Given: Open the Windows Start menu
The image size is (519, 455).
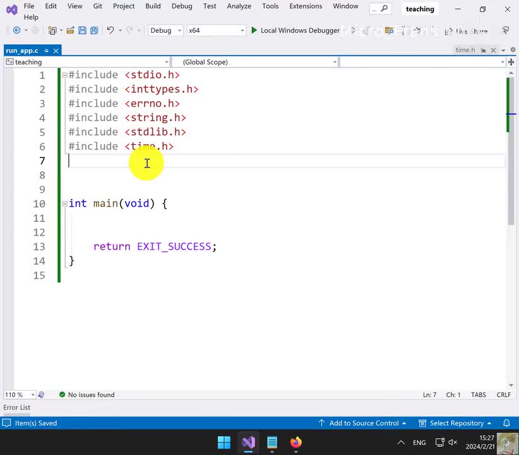Looking at the screenshot, I should 224,442.
